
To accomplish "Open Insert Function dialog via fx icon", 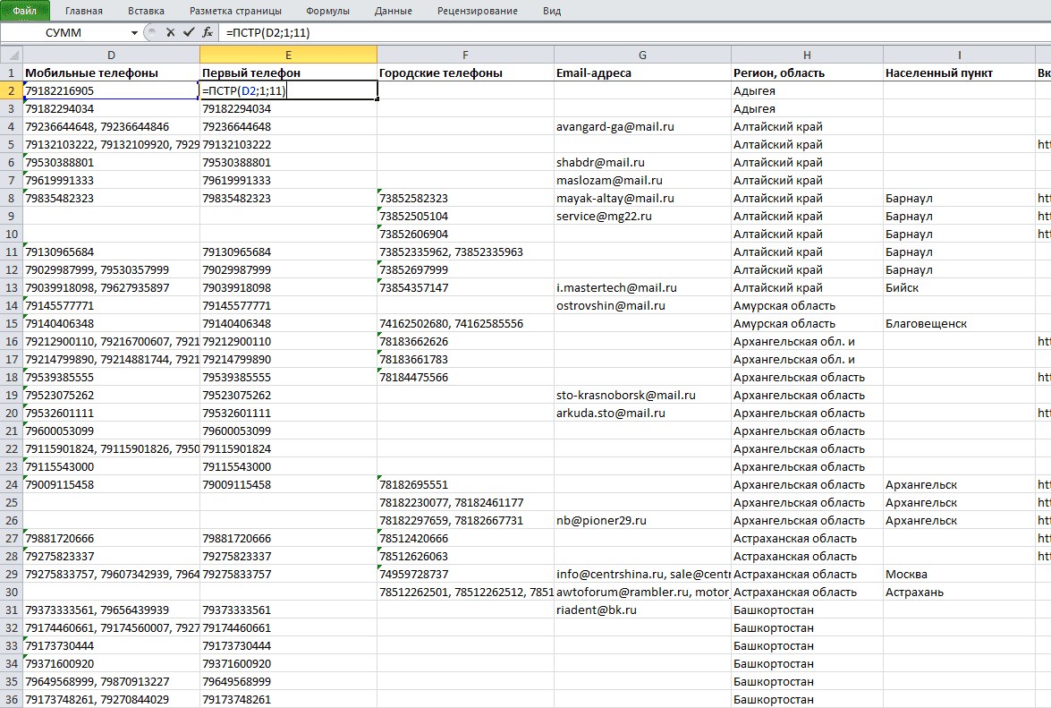I will click(208, 32).
